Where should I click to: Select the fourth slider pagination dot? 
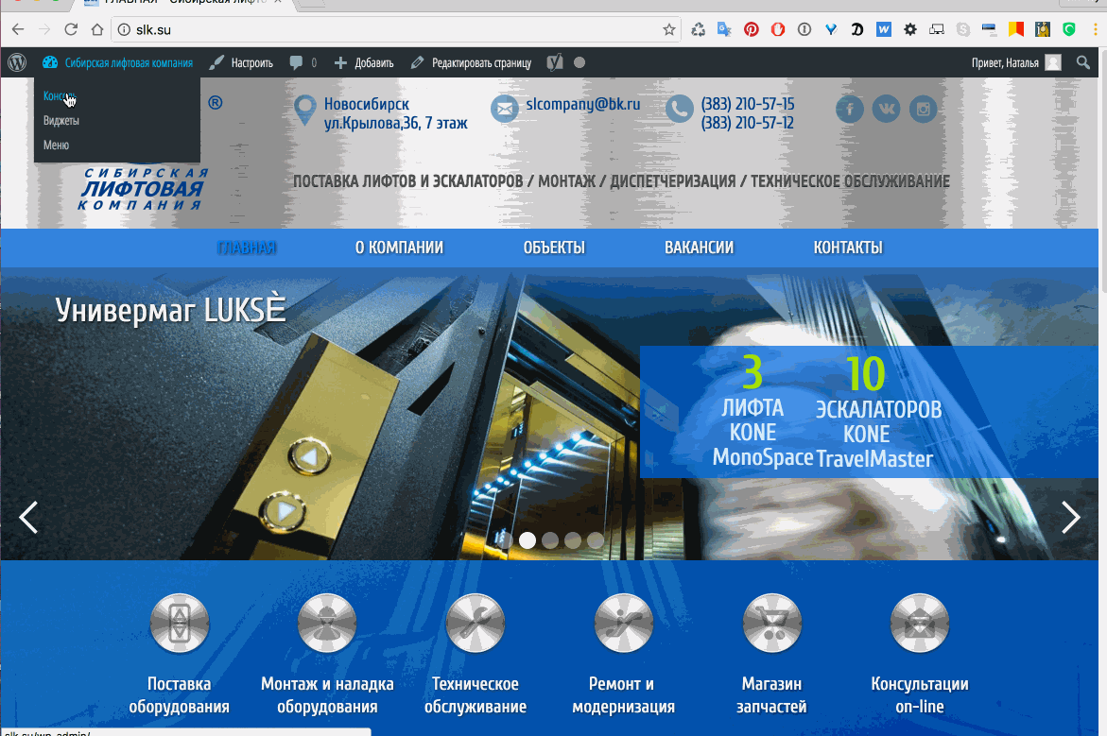coord(573,540)
